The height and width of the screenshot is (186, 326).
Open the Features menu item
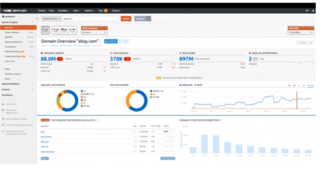point(41,11)
